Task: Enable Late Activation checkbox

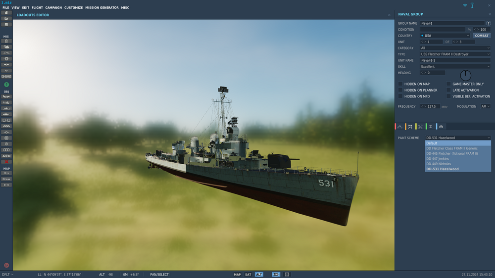Action: point(448,90)
